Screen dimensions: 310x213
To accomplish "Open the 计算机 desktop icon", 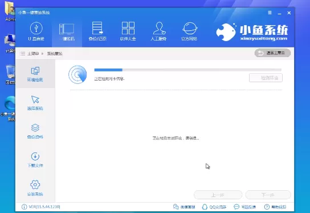I will pyautogui.click(x=10, y=43).
